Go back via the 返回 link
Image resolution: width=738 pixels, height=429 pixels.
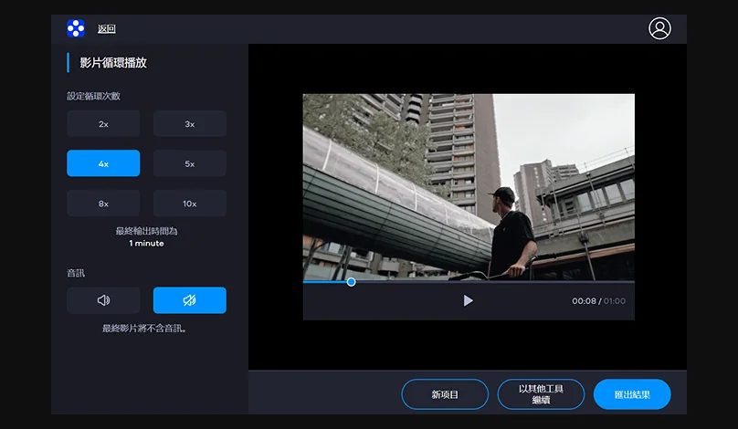(x=107, y=29)
